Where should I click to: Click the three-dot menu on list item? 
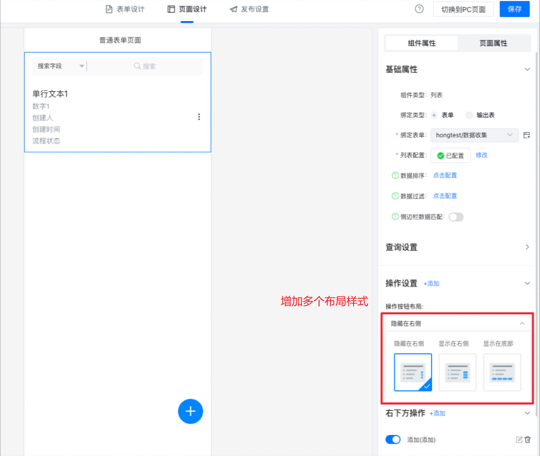click(199, 117)
